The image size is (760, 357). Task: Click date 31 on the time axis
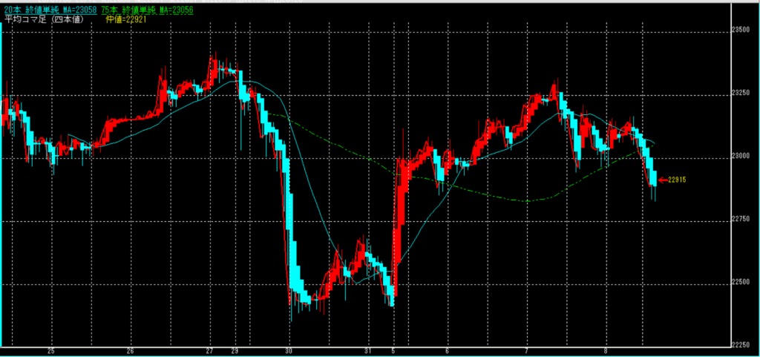[368, 351]
